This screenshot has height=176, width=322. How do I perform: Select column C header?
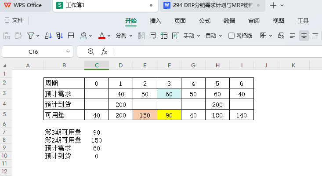97,66
